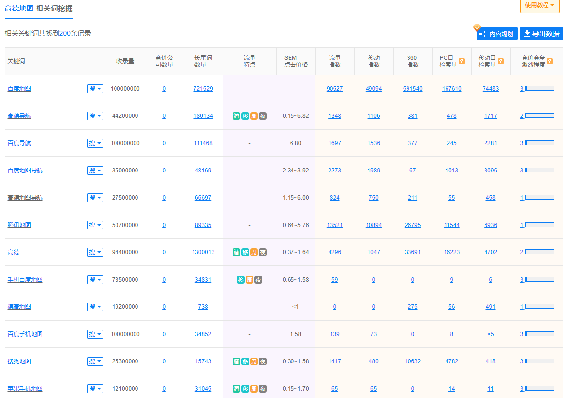
Task: Open the 搜 dropdown for 腾讯地图
Action: click(x=95, y=225)
